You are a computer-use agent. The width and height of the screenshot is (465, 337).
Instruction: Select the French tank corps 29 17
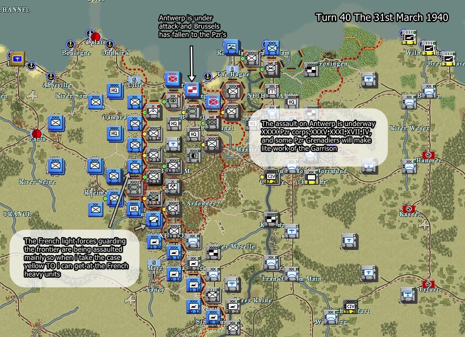pos(174,252)
